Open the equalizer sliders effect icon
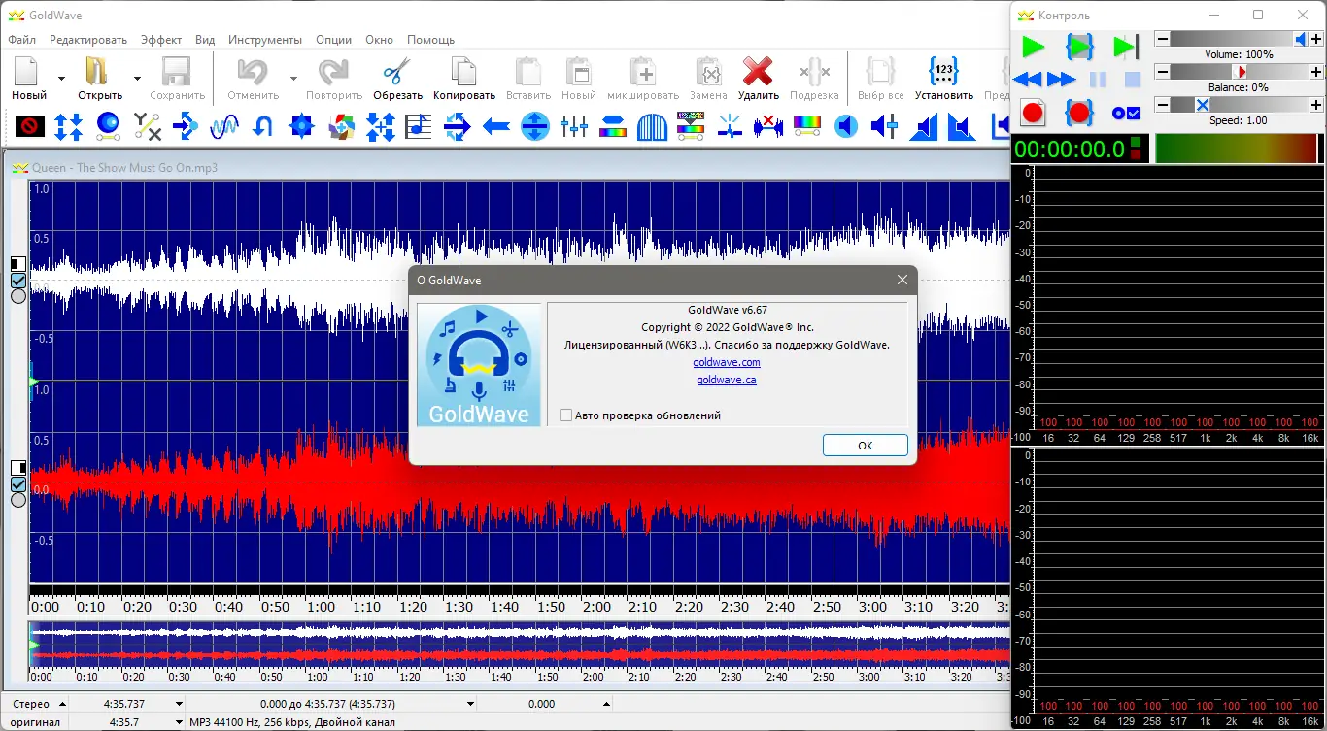The height and width of the screenshot is (731, 1327). 574,126
